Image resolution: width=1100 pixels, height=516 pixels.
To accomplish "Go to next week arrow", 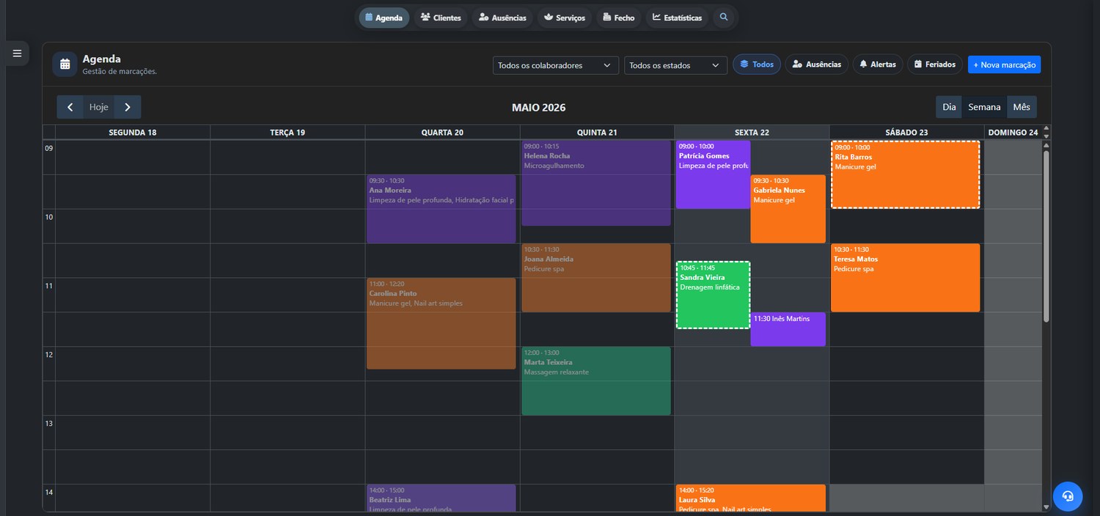I will (128, 107).
